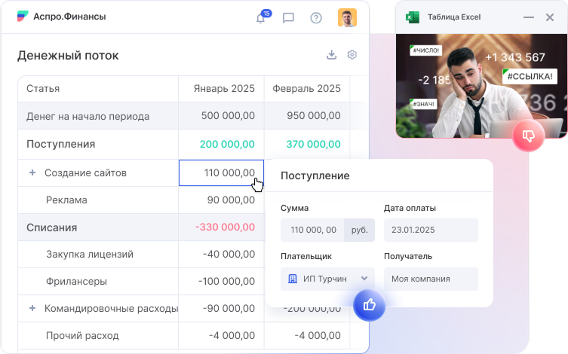The height and width of the screenshot is (354, 568).
Task: Minimize the Таблица Excel window
Action: (x=529, y=17)
